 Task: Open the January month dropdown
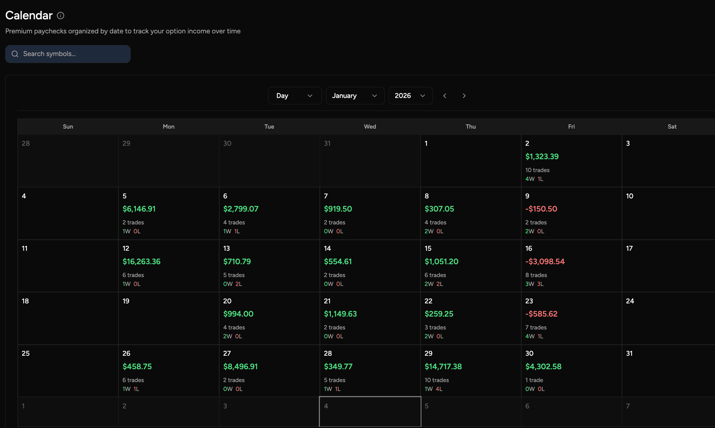point(355,96)
